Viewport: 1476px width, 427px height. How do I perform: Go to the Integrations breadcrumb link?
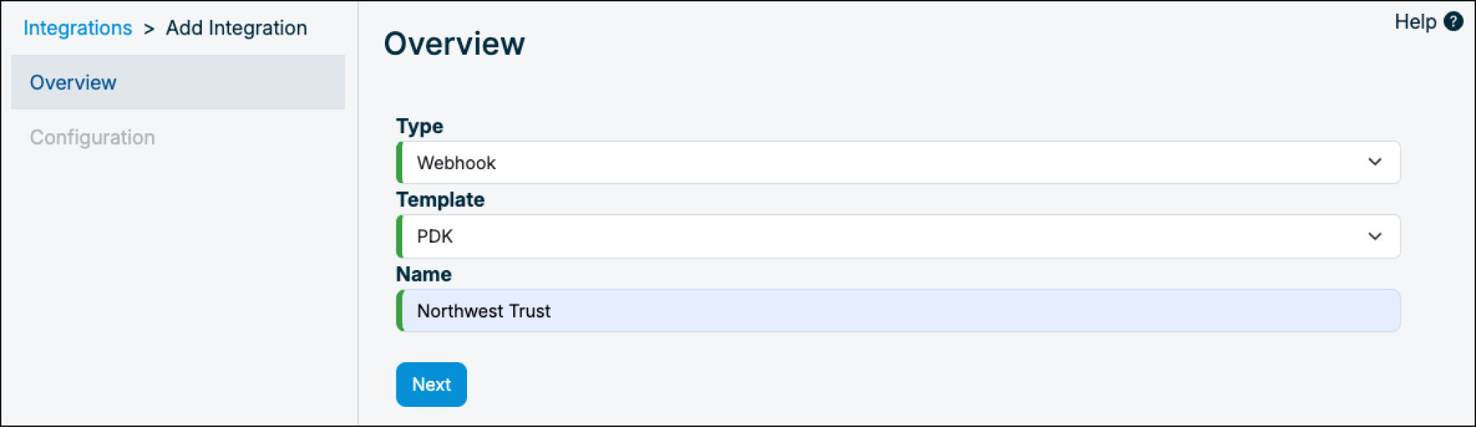(78, 28)
